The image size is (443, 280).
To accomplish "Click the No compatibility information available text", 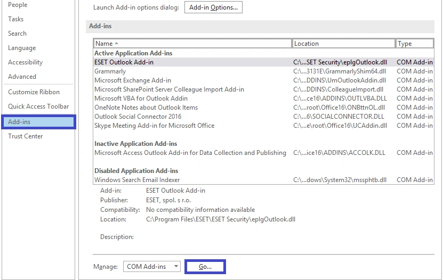I will [x=200, y=210].
